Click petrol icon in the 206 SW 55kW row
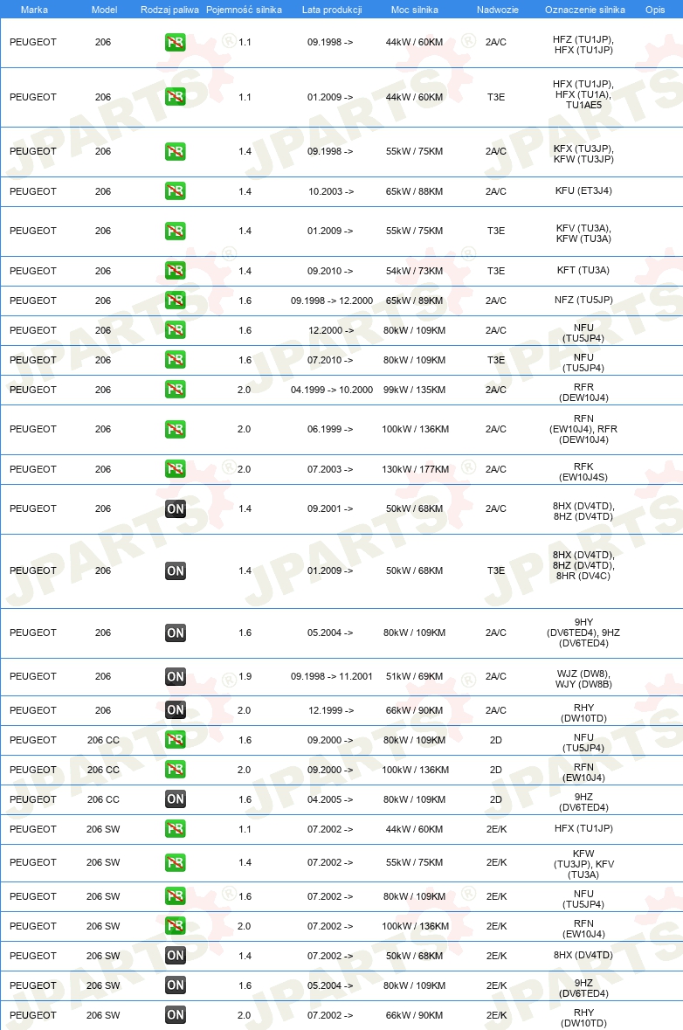Image resolution: width=683 pixels, height=1030 pixels. (x=175, y=862)
